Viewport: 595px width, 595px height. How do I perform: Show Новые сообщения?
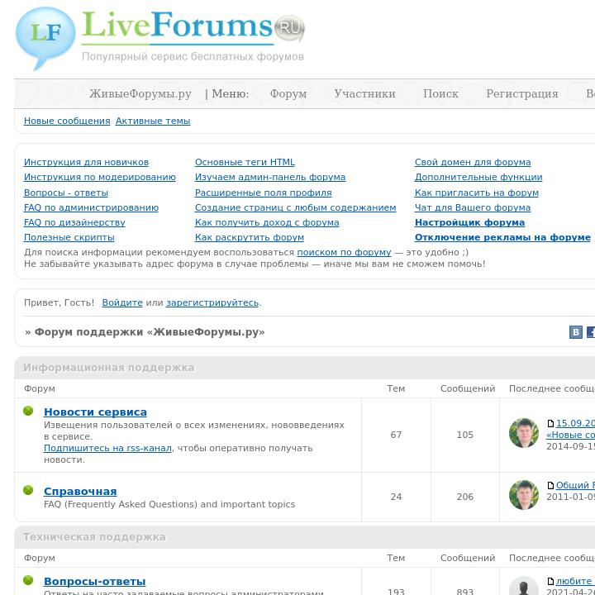(67, 121)
